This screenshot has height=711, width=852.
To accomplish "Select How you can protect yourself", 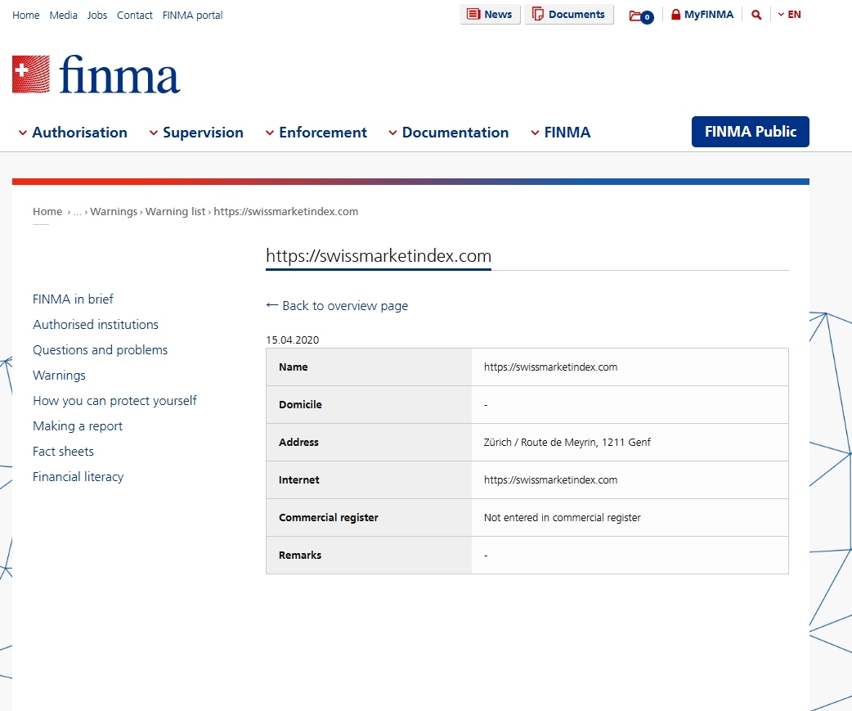I will click(x=114, y=401).
